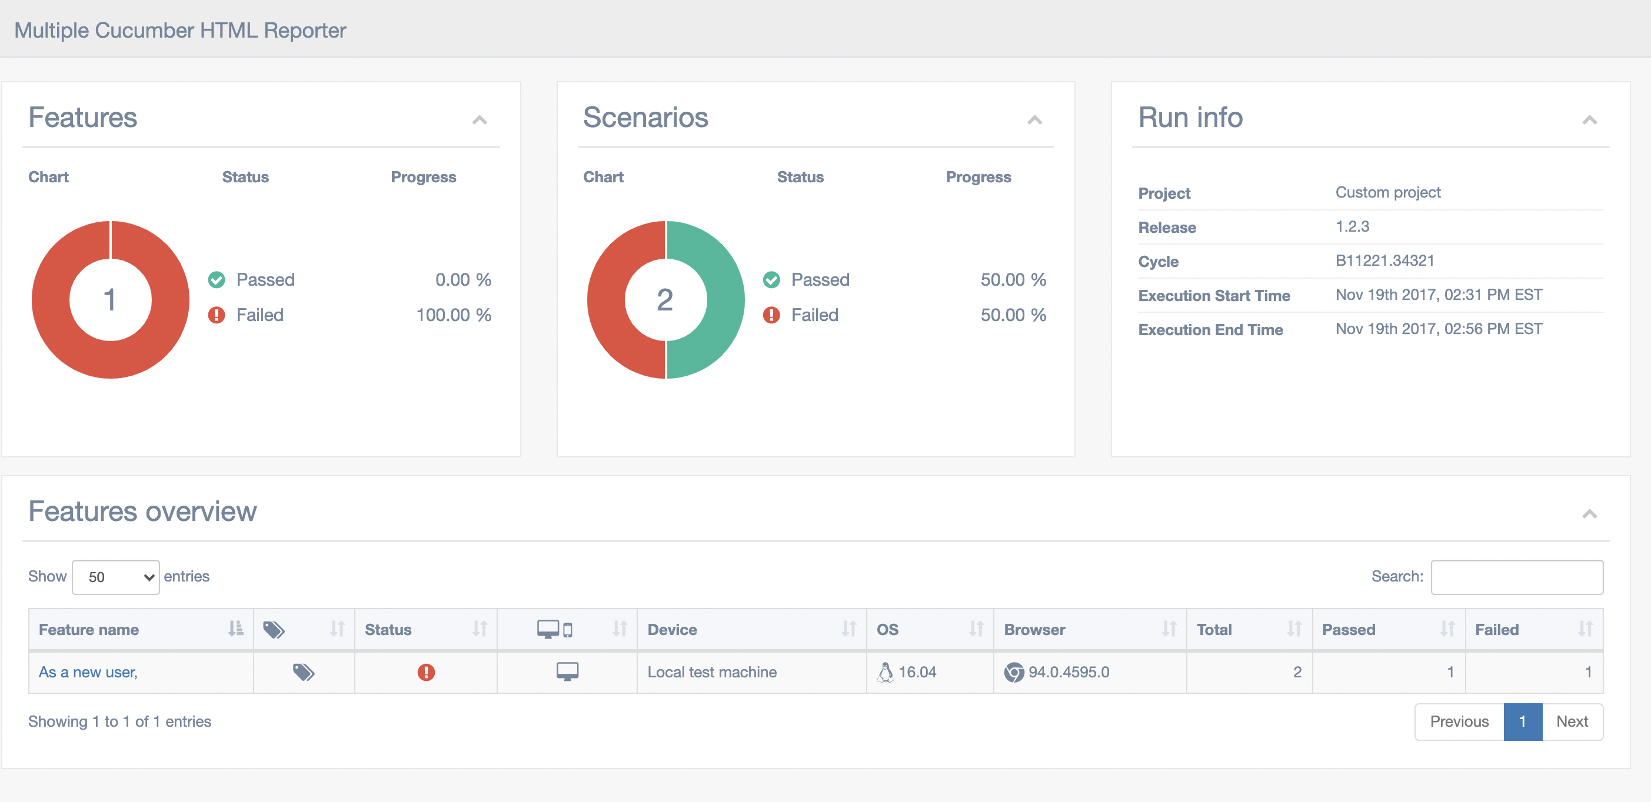This screenshot has width=1651, height=802.
Task: Open the Show entries dropdown
Action: click(115, 577)
